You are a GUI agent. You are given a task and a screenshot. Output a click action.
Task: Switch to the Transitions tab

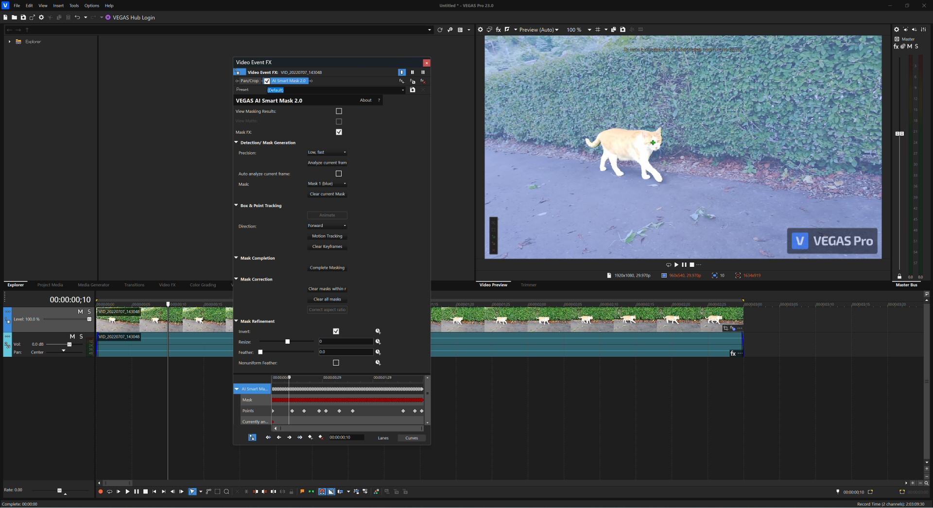click(134, 285)
